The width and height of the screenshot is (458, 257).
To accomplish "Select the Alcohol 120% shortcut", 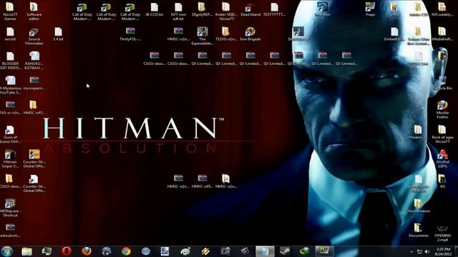I will click(442, 159).
